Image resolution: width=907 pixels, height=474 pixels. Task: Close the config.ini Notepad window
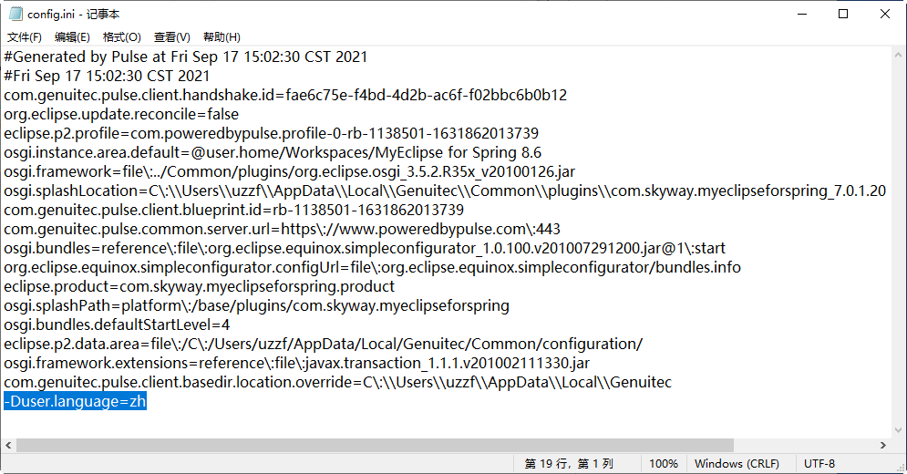[885, 15]
